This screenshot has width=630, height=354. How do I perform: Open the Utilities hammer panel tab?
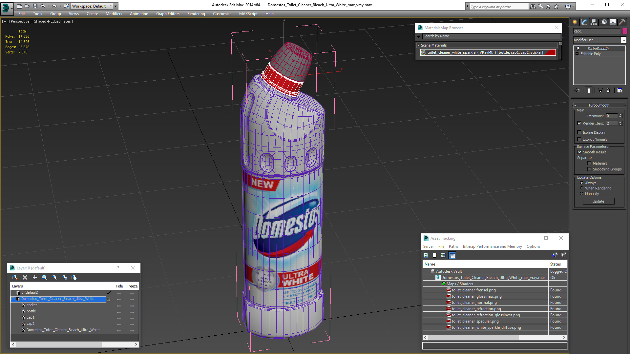click(x=622, y=22)
